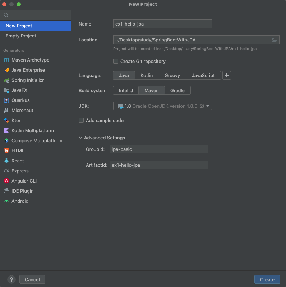Click the Maven Archetype generator icon
This screenshot has width=286, height=287.
pos(6,60)
